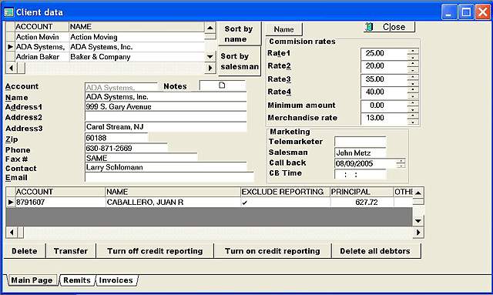This screenshot has width=493, height=295.
Task: Increase Merchandise rate with up spinner
Action: [x=413, y=116]
